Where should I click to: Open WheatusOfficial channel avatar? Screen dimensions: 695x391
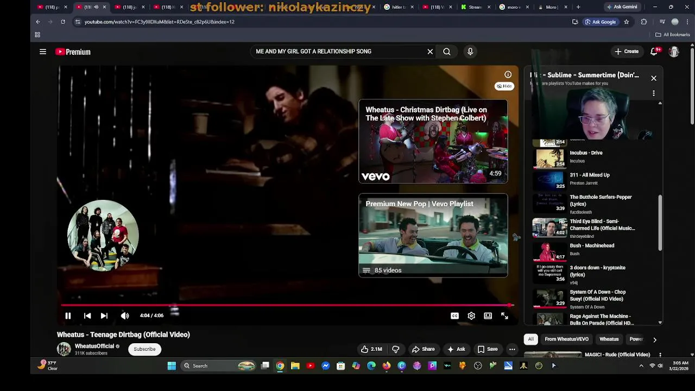pos(64,349)
